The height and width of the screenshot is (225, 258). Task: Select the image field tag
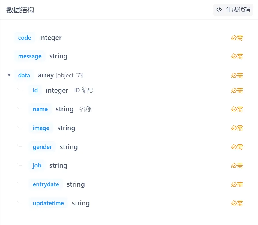(41, 128)
